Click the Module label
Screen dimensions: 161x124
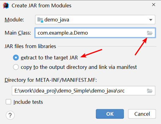point(14,20)
